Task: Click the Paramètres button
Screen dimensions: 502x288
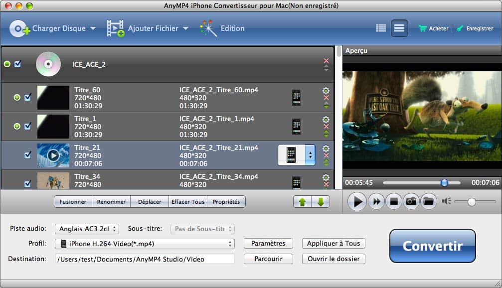Action: pos(268,244)
